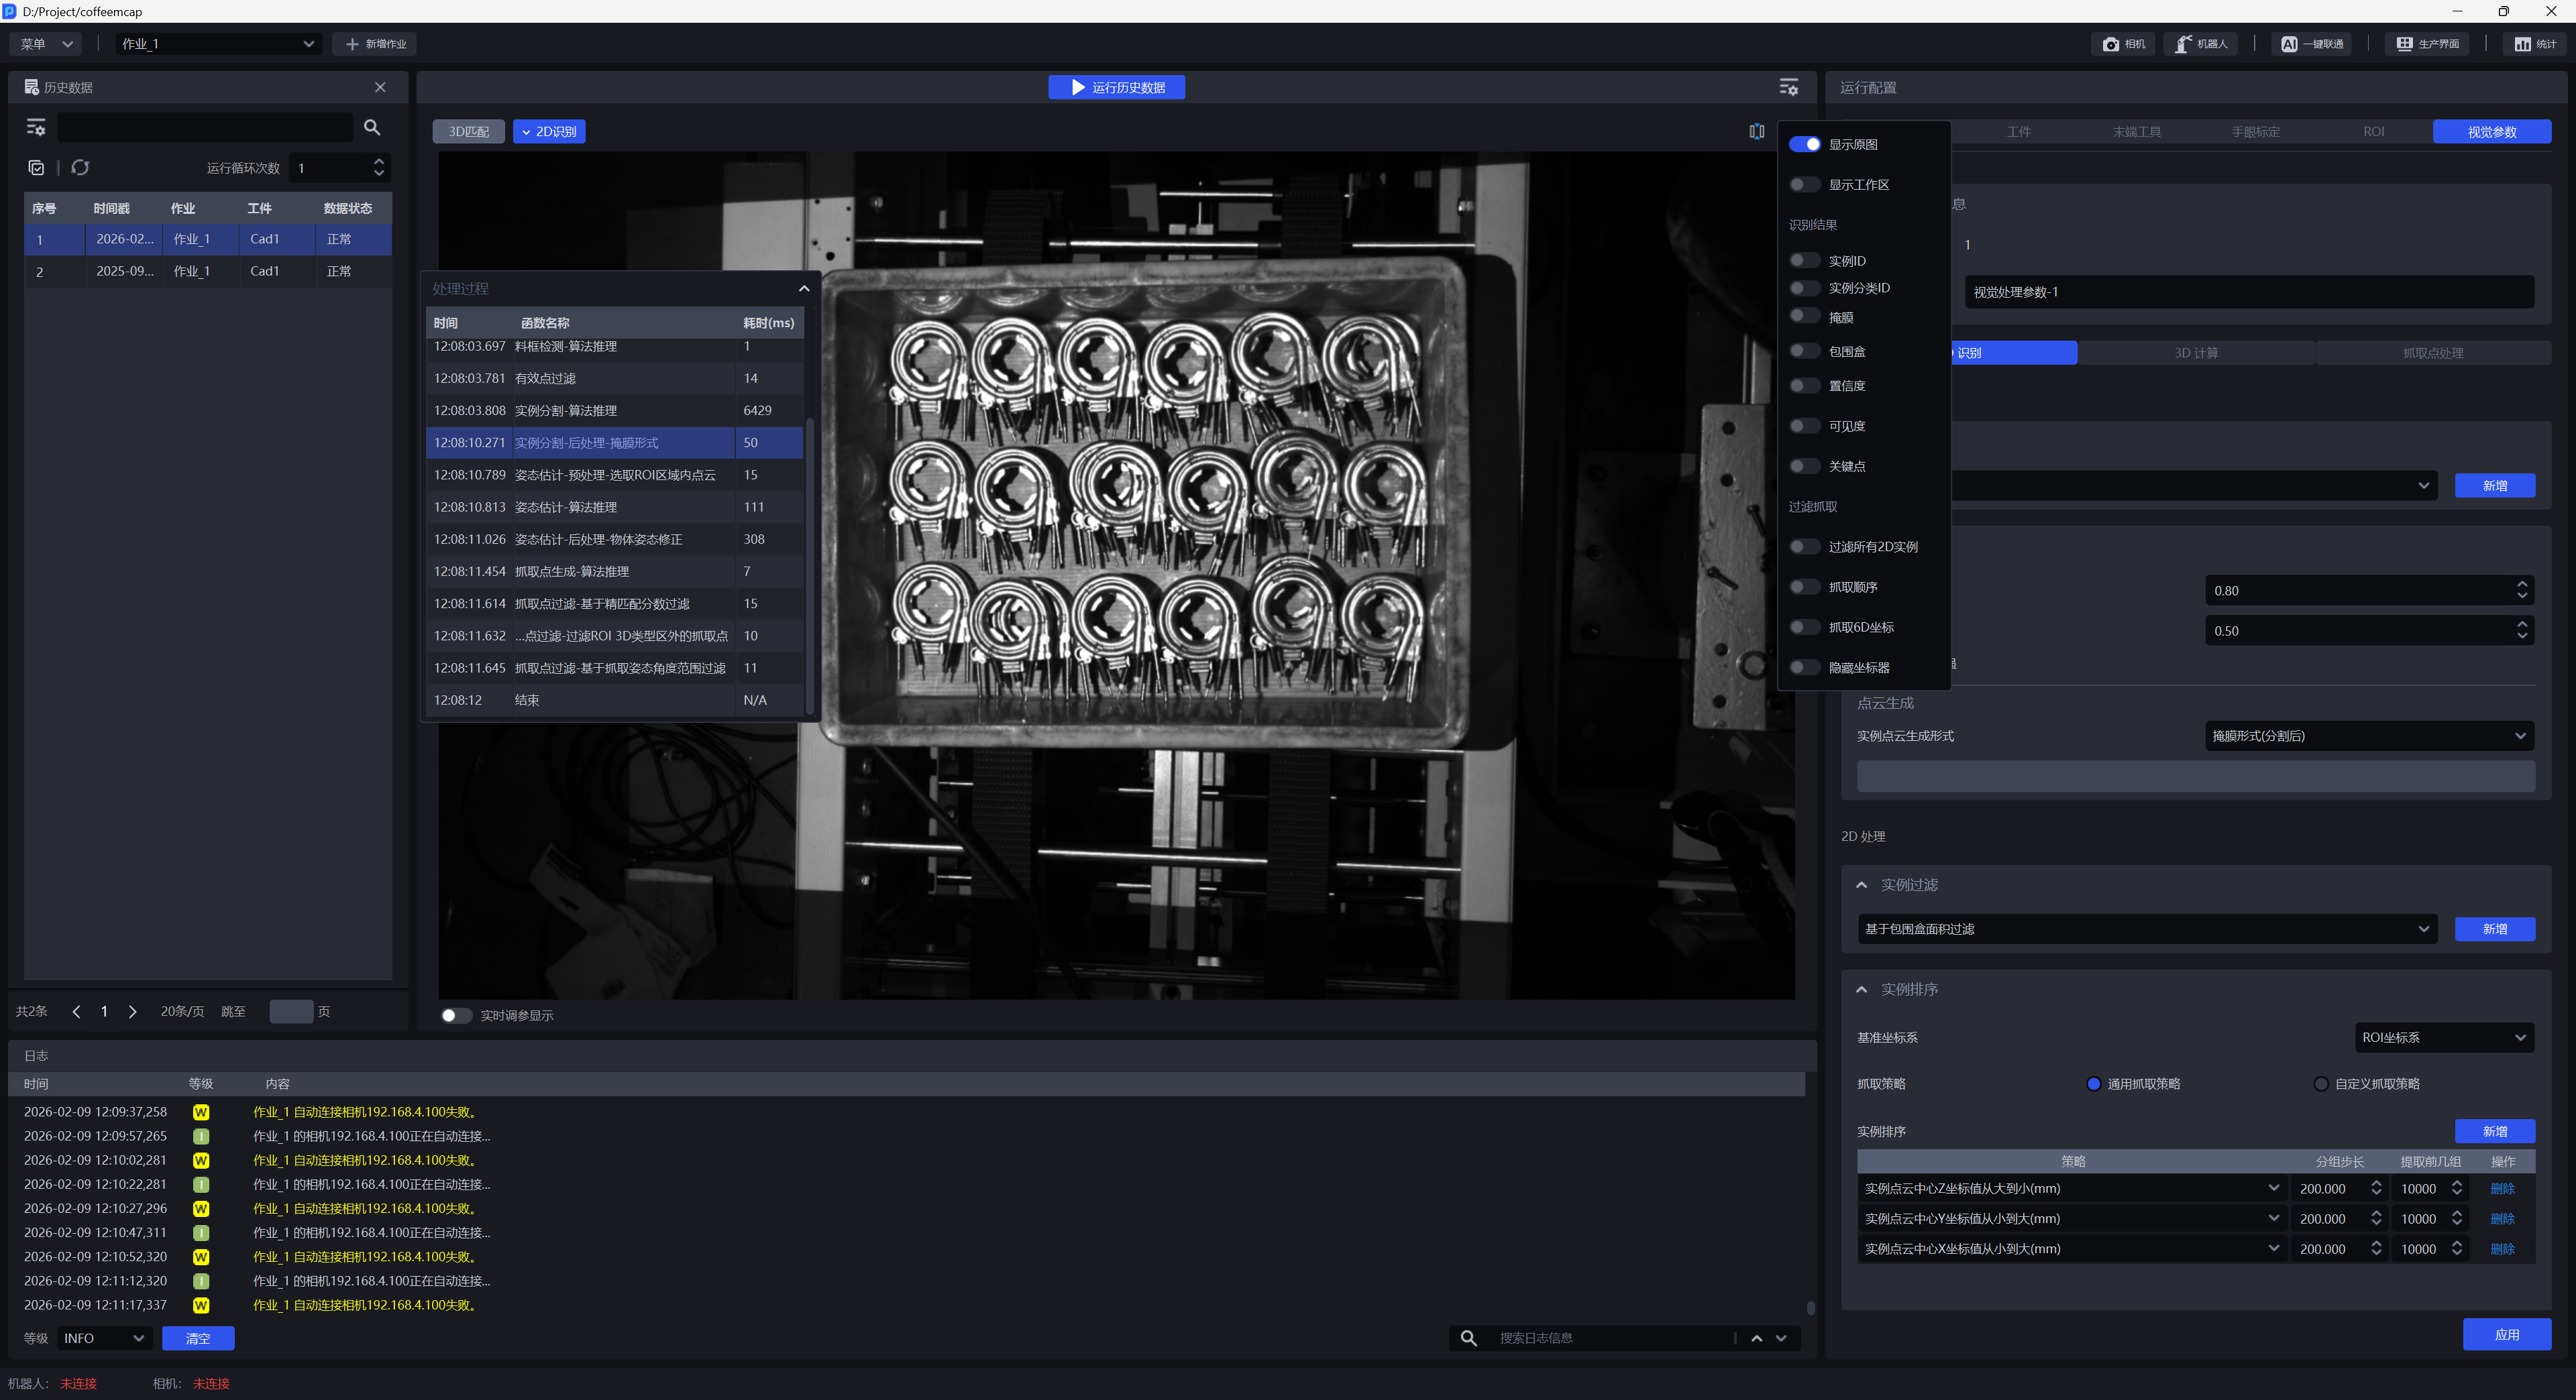Open display settings icon above image viewer
This screenshot has width=2576, height=1400.
pyautogui.click(x=1788, y=88)
